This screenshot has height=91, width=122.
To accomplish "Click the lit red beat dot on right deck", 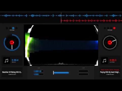I will click(x=114, y=28).
